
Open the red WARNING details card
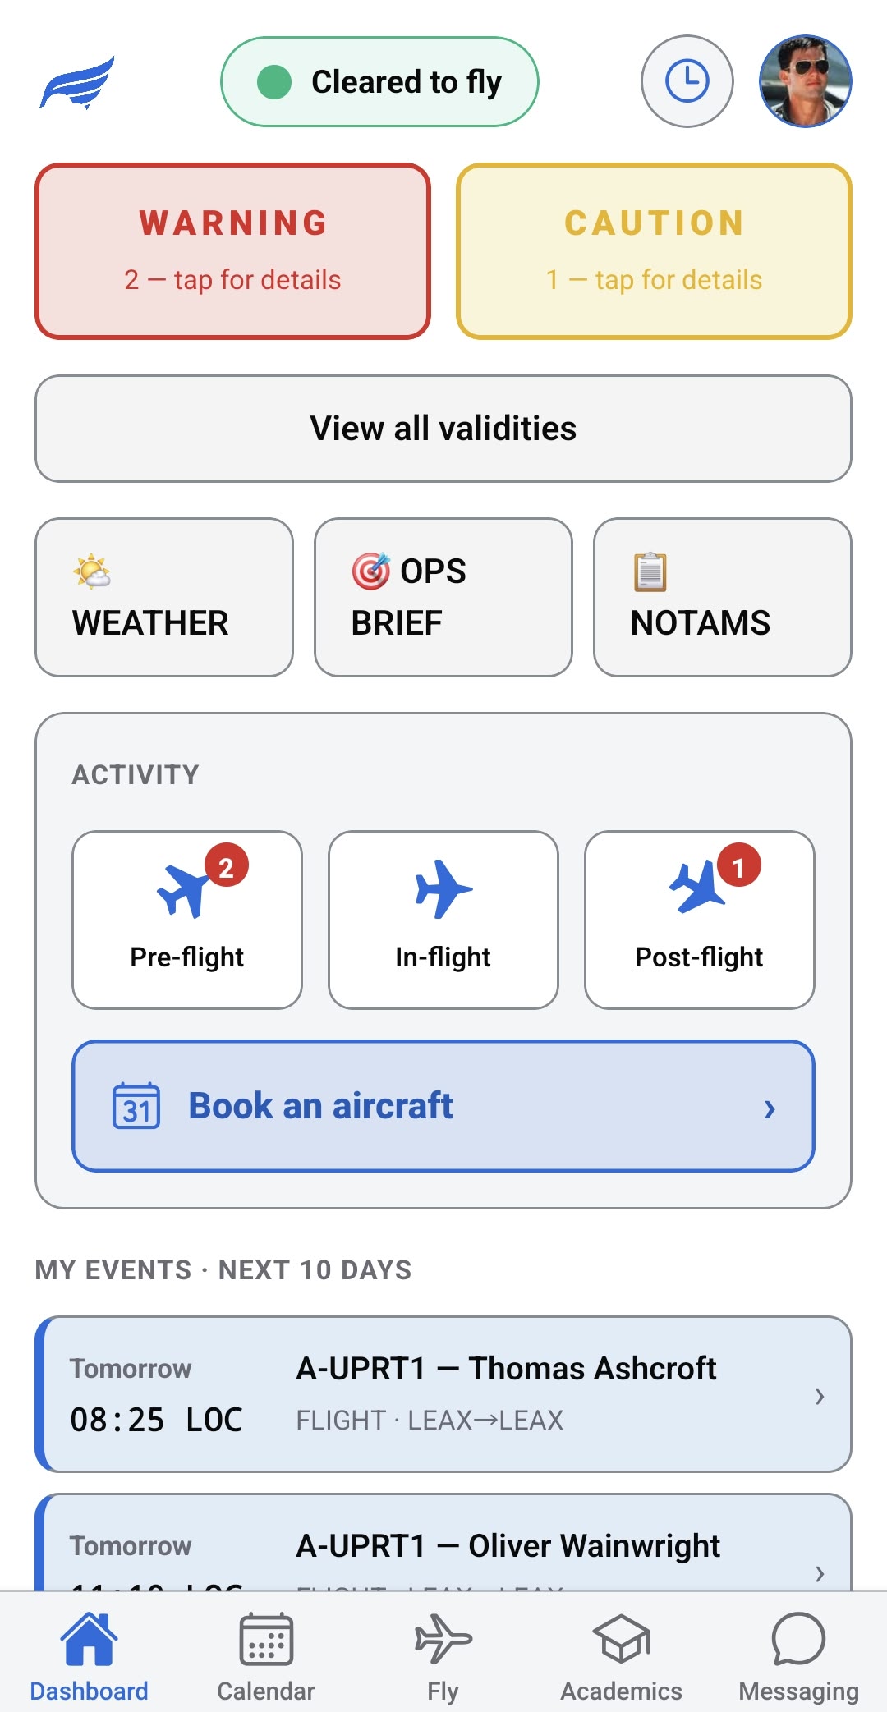233,251
